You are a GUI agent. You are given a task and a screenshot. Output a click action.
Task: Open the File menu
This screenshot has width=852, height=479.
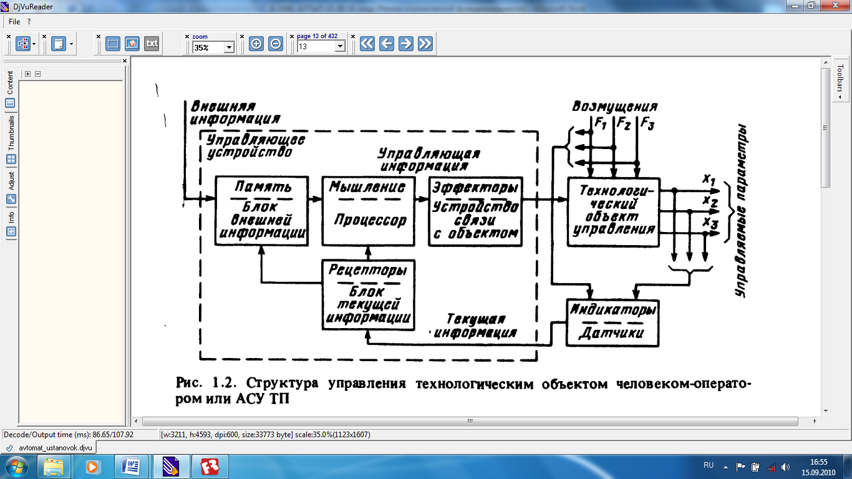[14, 22]
